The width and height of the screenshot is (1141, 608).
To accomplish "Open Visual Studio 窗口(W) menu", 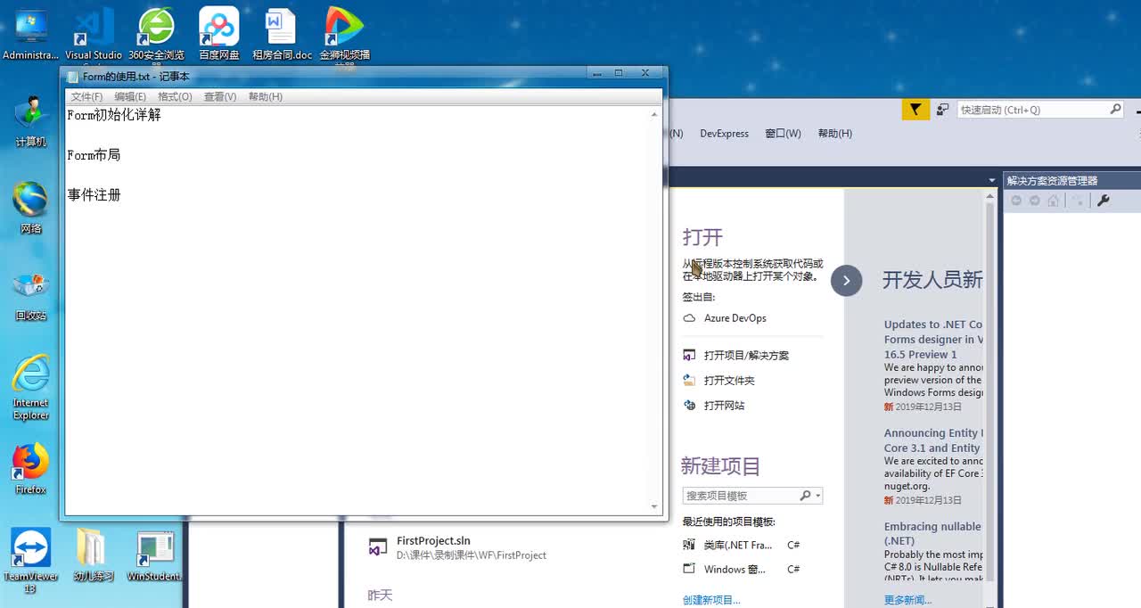I will click(783, 134).
